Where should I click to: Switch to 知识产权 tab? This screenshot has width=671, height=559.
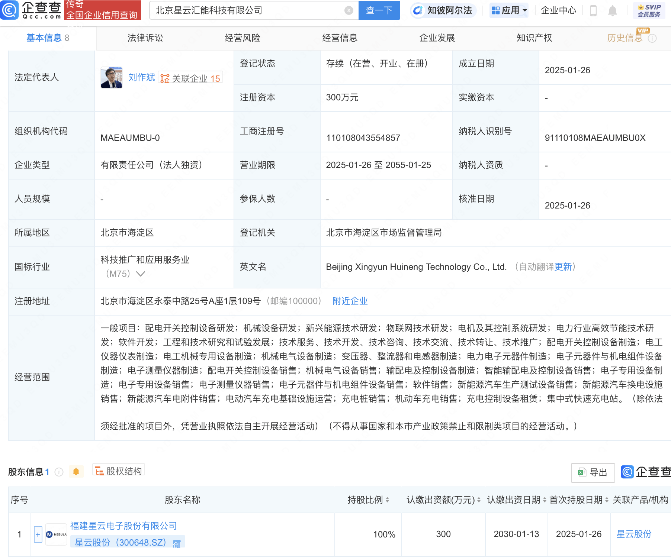coord(534,38)
